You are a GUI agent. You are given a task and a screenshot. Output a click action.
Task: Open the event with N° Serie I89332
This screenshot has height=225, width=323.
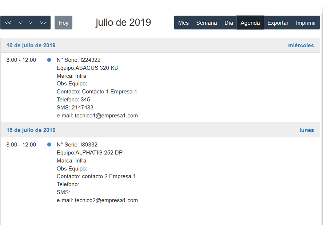(77, 145)
